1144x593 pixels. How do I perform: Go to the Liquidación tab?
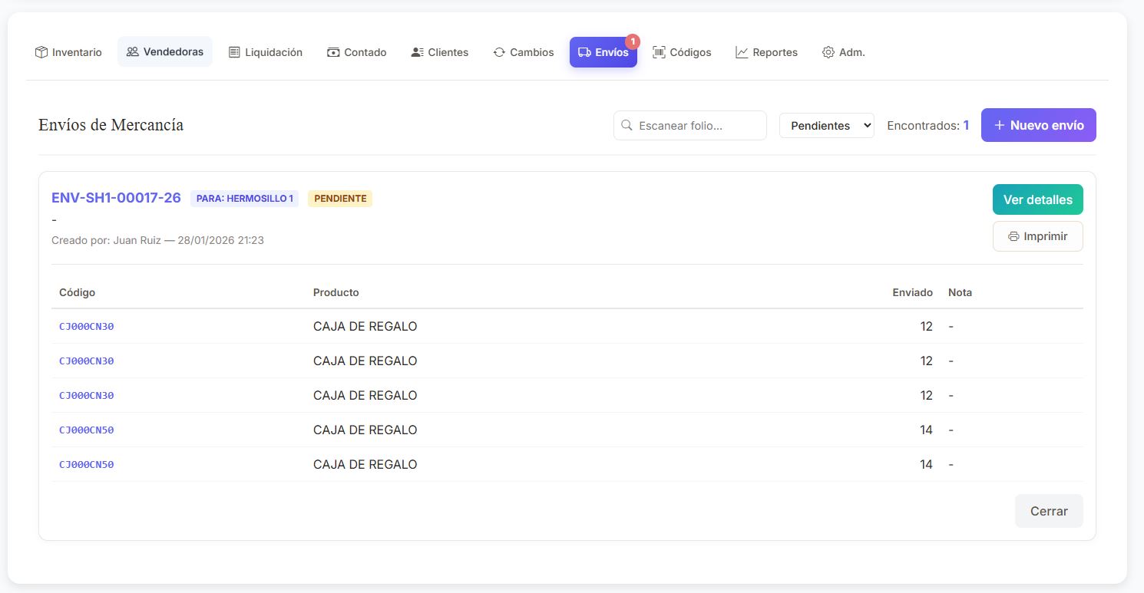pos(266,52)
